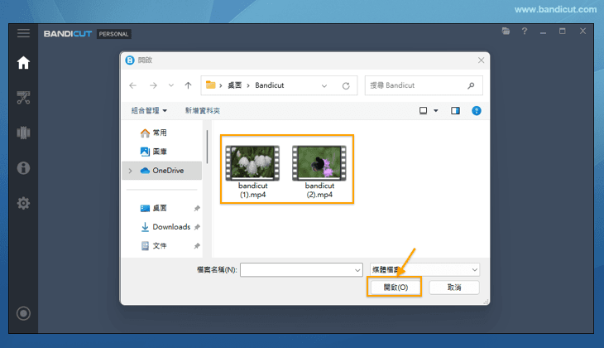This screenshot has width=604, height=348.
Task: Select the bandicut (1).mp4 video thumbnail
Action: point(252,163)
